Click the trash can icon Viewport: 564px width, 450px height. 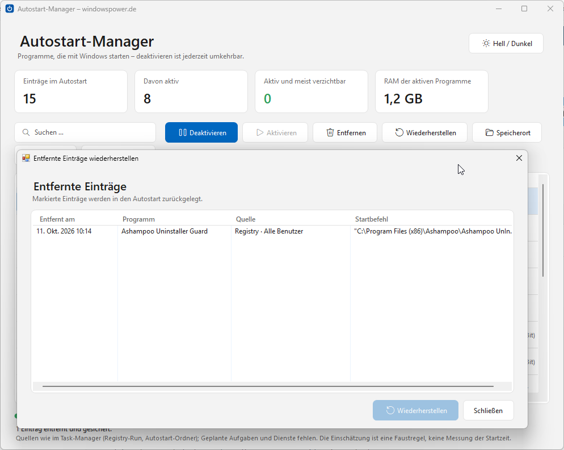(x=330, y=132)
